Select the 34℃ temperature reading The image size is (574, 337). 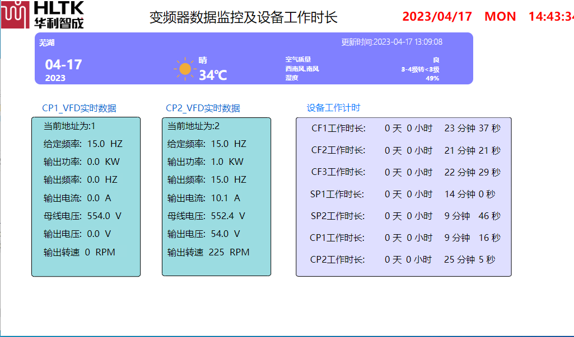coord(213,75)
